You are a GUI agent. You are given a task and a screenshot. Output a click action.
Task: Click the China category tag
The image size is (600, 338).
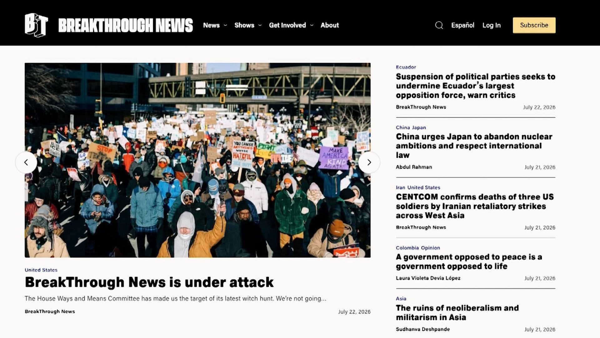pos(403,127)
